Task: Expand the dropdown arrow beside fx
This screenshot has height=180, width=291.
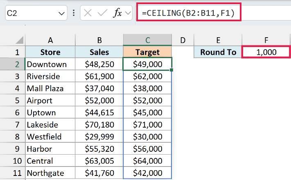Action: [128, 13]
